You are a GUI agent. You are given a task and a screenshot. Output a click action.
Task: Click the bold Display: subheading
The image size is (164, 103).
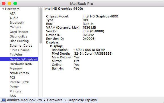pyautogui.click(x=57, y=46)
